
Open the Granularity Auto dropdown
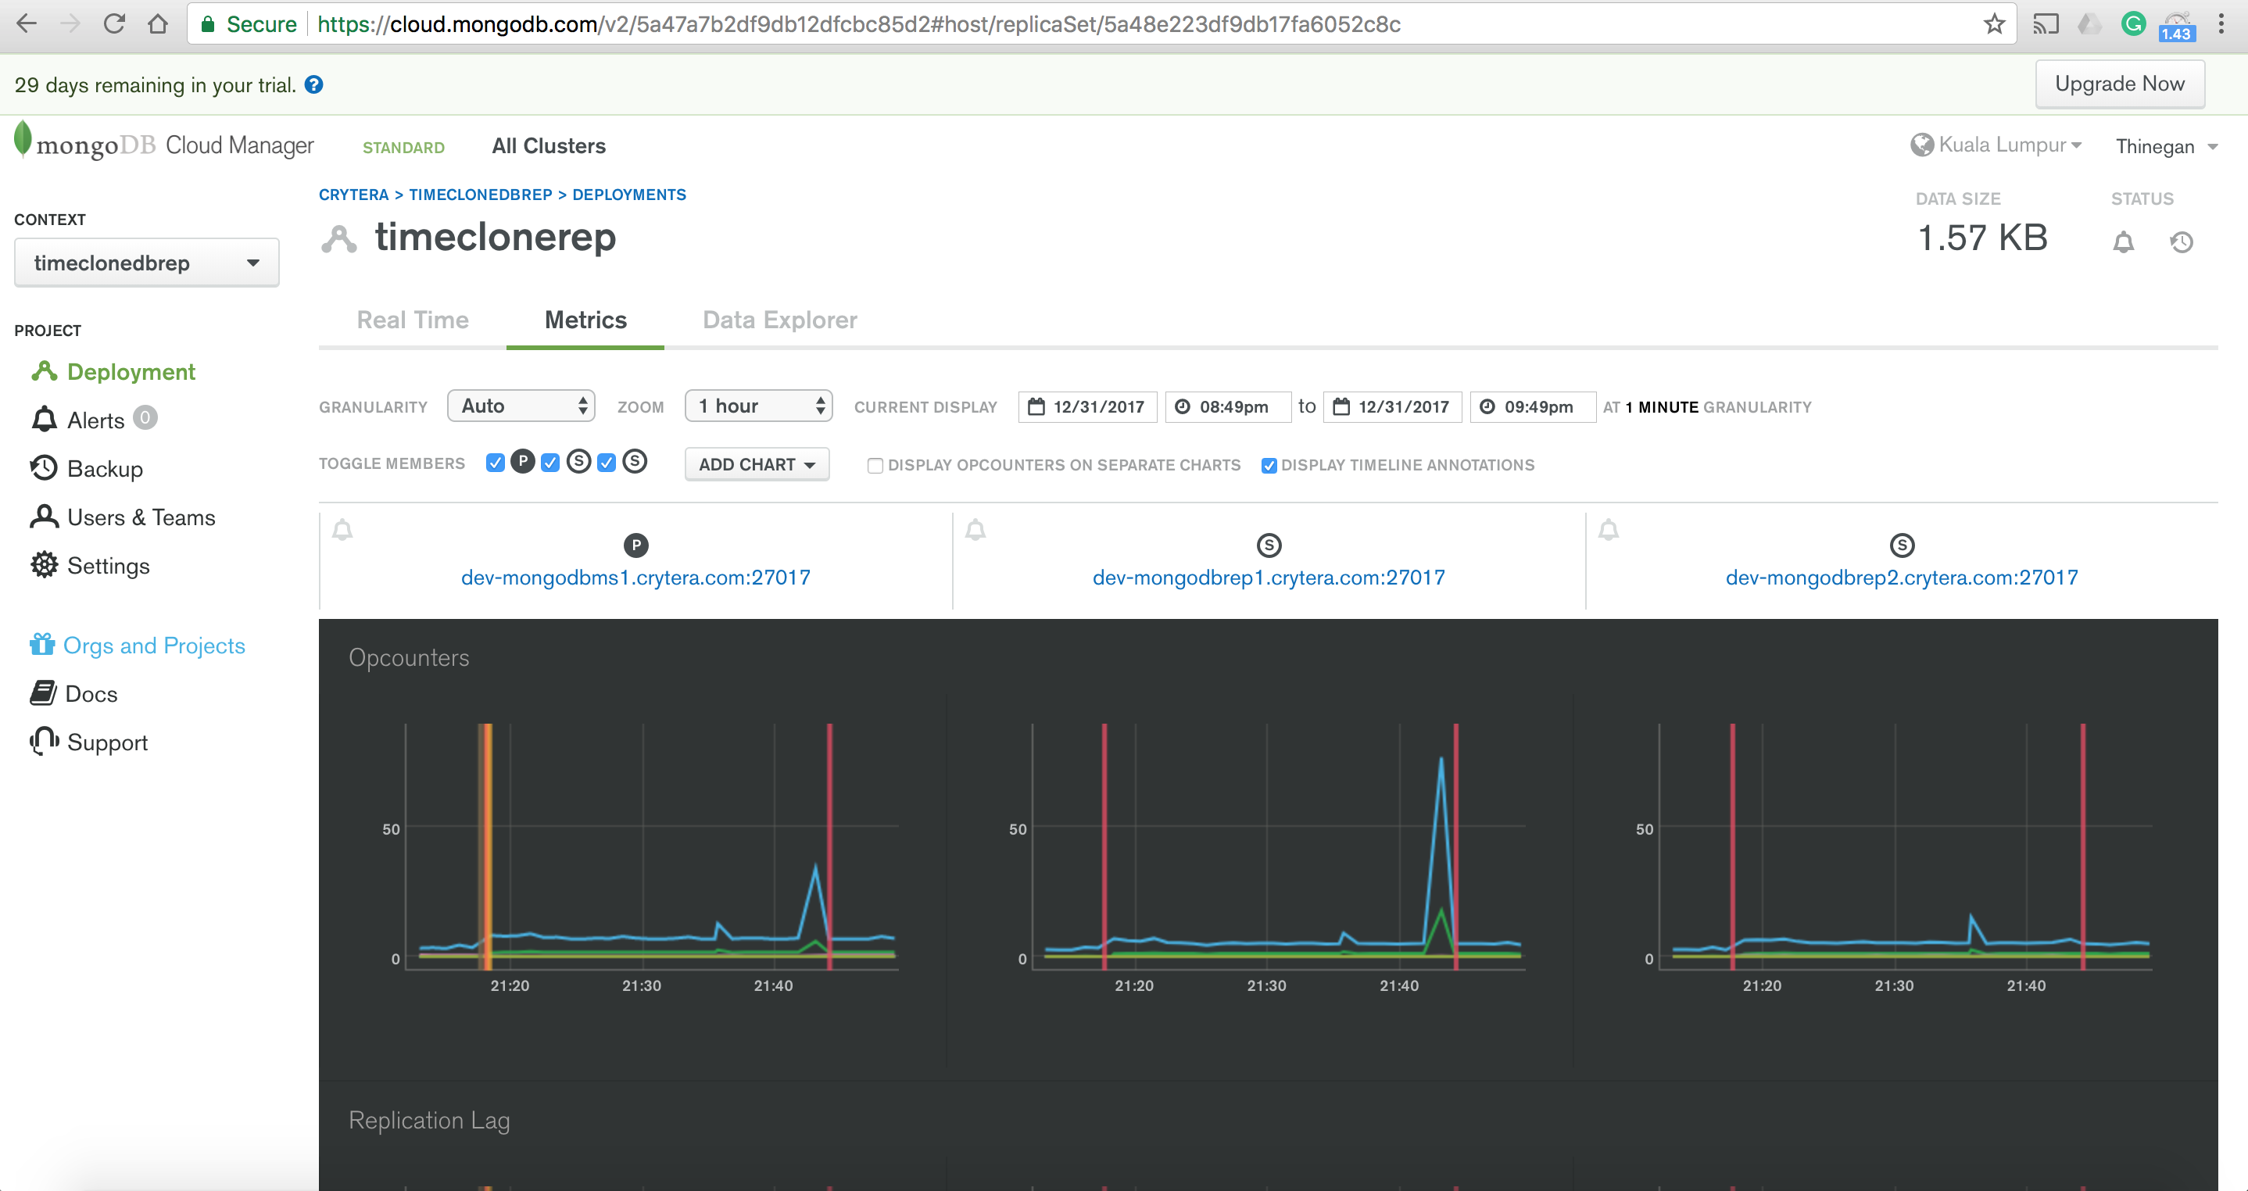tap(521, 406)
